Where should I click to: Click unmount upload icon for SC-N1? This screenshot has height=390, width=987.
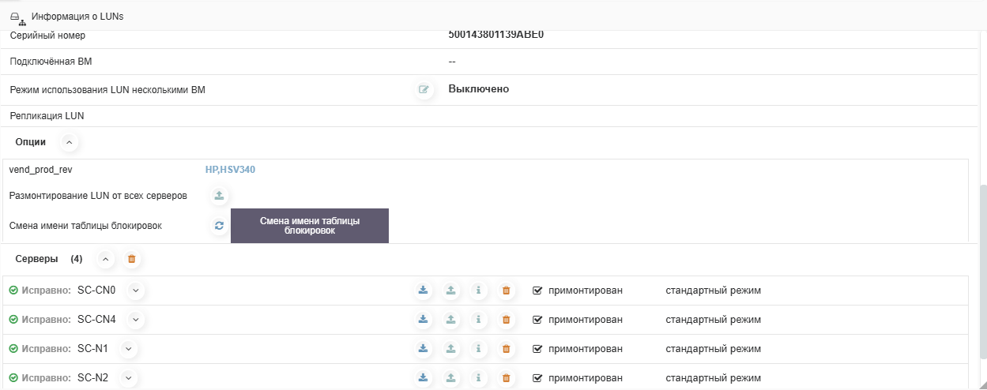[x=450, y=348]
